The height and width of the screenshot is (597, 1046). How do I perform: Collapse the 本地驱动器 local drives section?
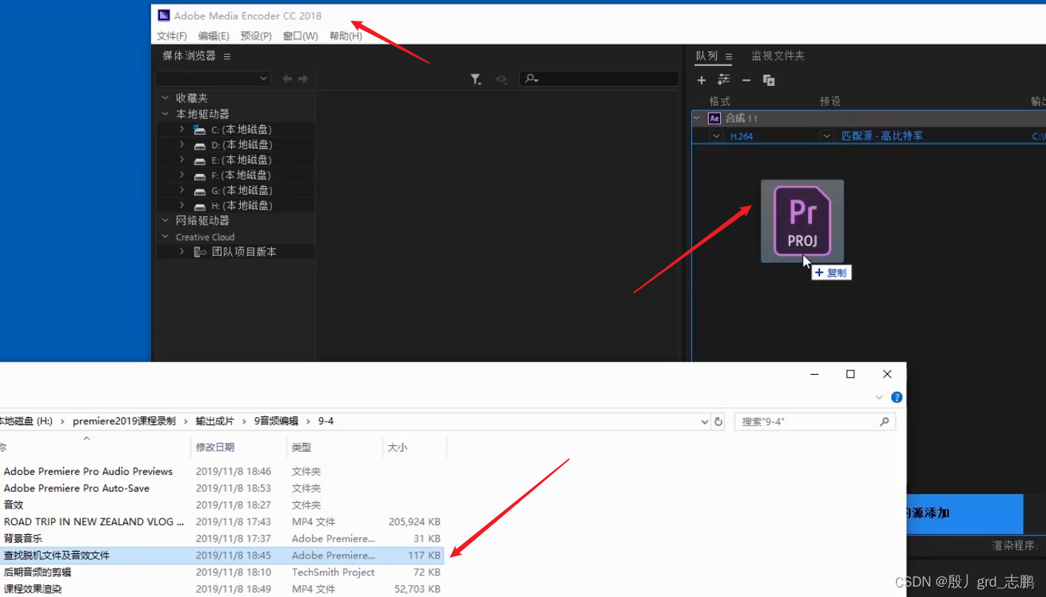[165, 113]
